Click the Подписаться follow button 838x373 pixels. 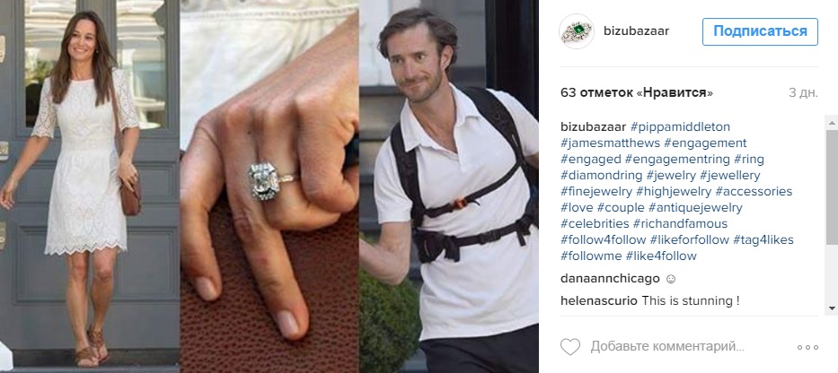point(760,31)
